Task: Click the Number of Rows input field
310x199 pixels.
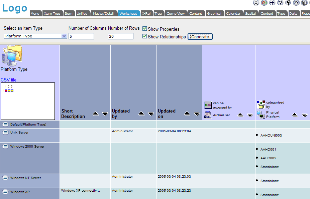Action: [x=120, y=36]
